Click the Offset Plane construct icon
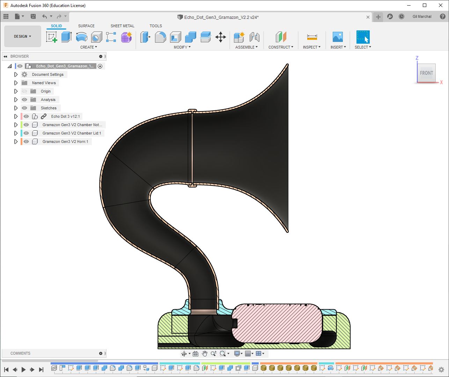 click(x=281, y=37)
